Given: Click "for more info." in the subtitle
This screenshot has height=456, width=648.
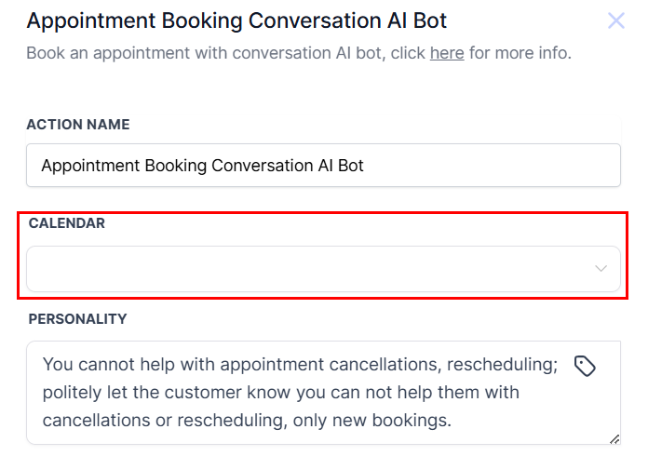Looking at the screenshot, I should coord(520,52).
